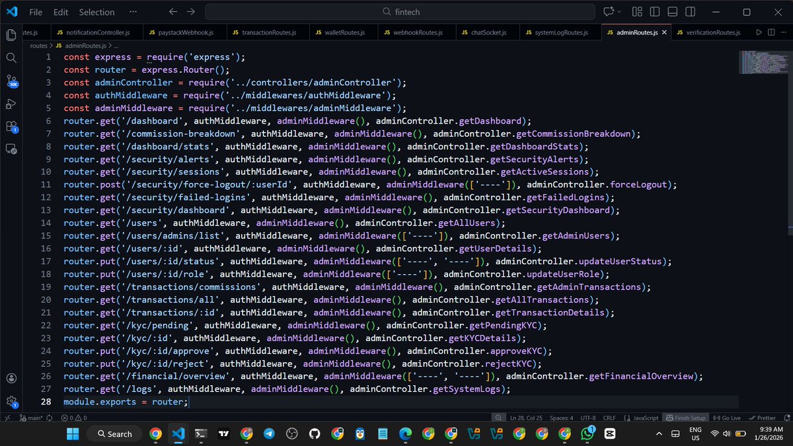The width and height of the screenshot is (793, 446).
Task: Open the Search view in activity bar
Action: coord(11,58)
